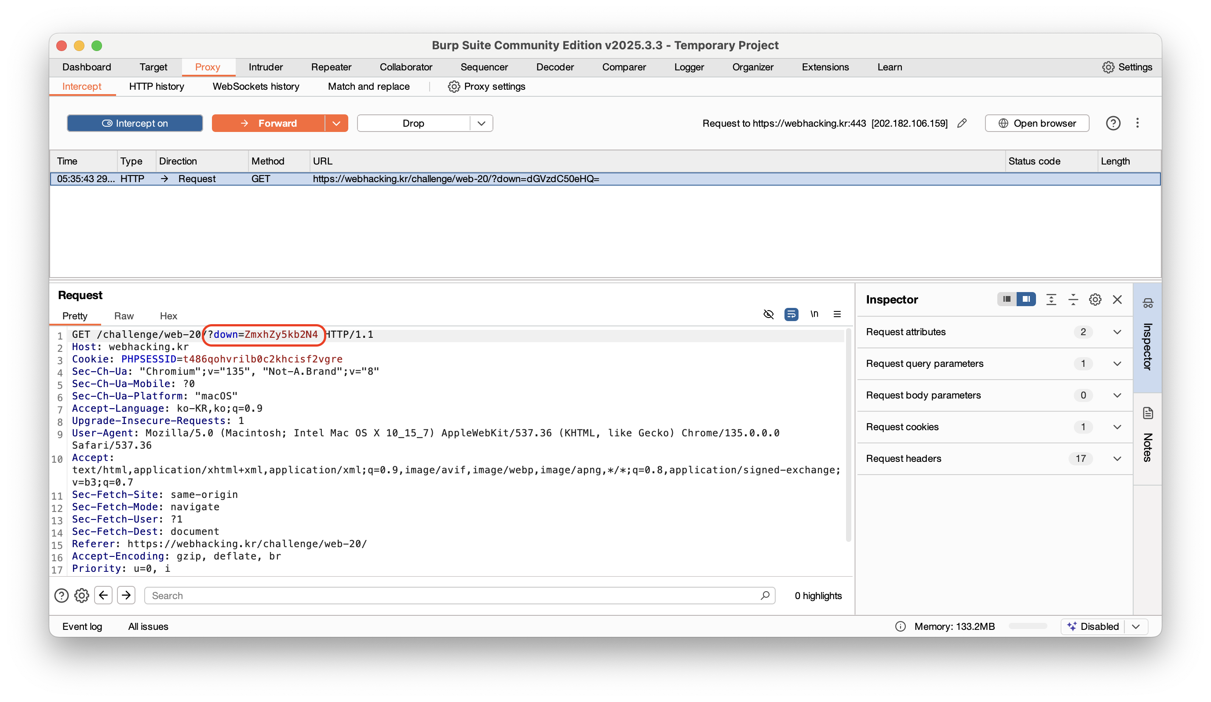Open the Notes side panel icon
1211x702 pixels.
tap(1148, 413)
